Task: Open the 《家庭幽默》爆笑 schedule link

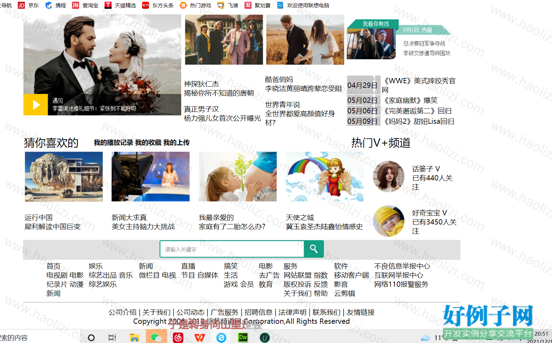Action: [410, 100]
